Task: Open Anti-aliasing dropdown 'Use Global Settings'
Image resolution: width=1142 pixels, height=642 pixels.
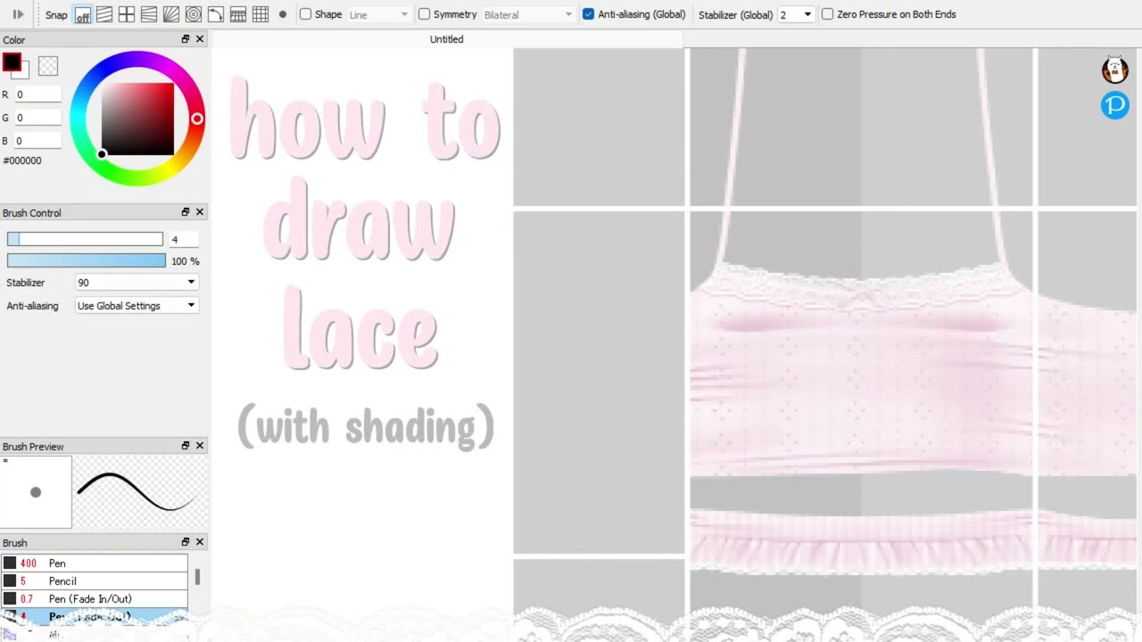Action: click(x=137, y=306)
